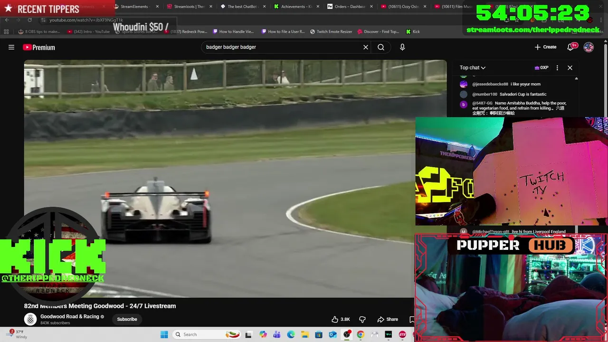Open How to File a User R... bookmark
608x342 pixels.
(x=283, y=31)
